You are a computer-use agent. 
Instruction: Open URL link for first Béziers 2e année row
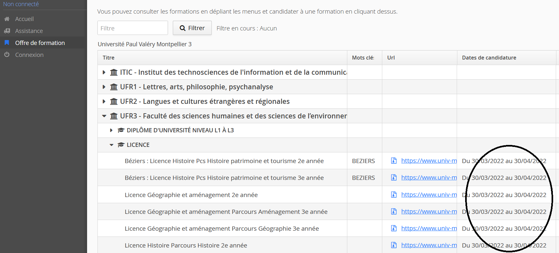point(429,161)
